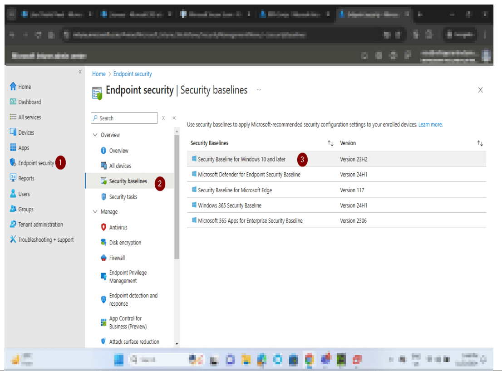This screenshot has height=371, width=502.
Task: Collapse the main left navigation pane
Action: (80, 72)
